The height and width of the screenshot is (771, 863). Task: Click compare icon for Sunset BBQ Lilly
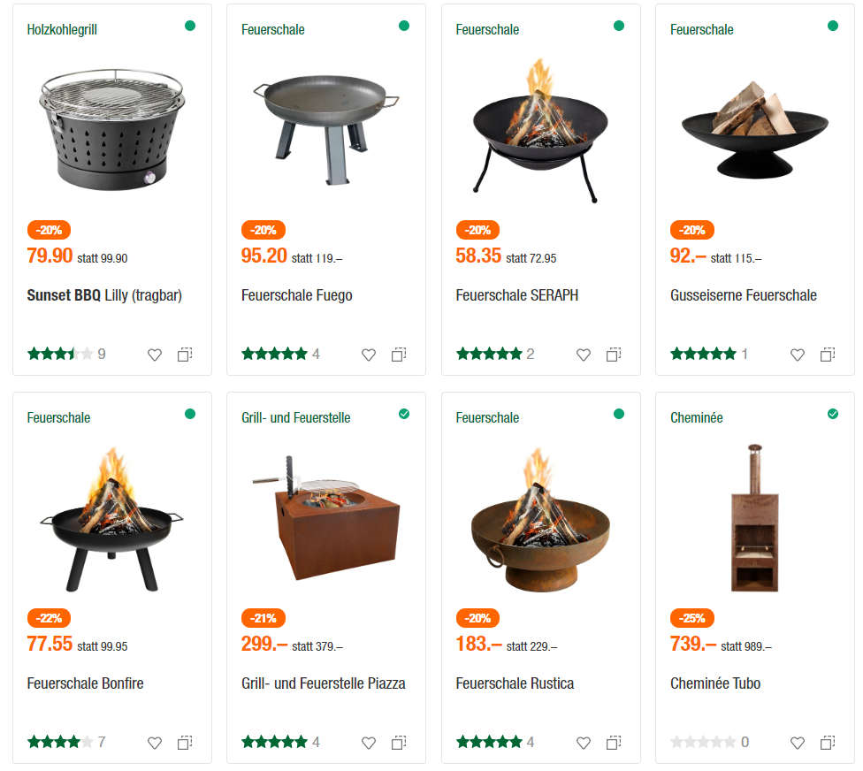click(185, 355)
